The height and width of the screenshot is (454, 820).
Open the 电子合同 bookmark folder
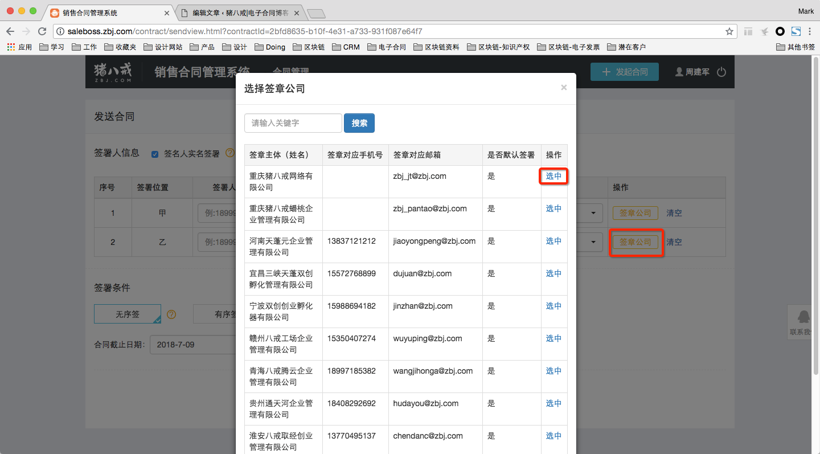[387, 47]
